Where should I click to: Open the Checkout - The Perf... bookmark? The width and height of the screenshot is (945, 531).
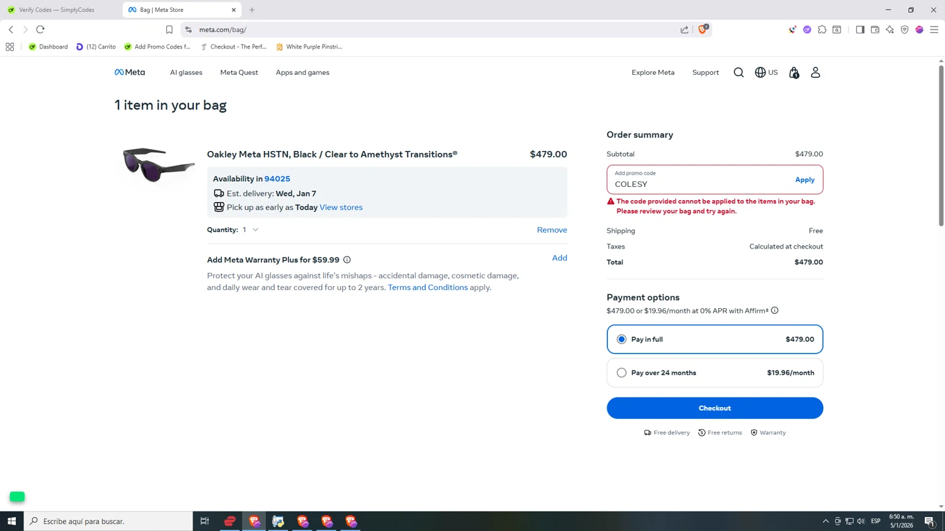click(x=234, y=47)
